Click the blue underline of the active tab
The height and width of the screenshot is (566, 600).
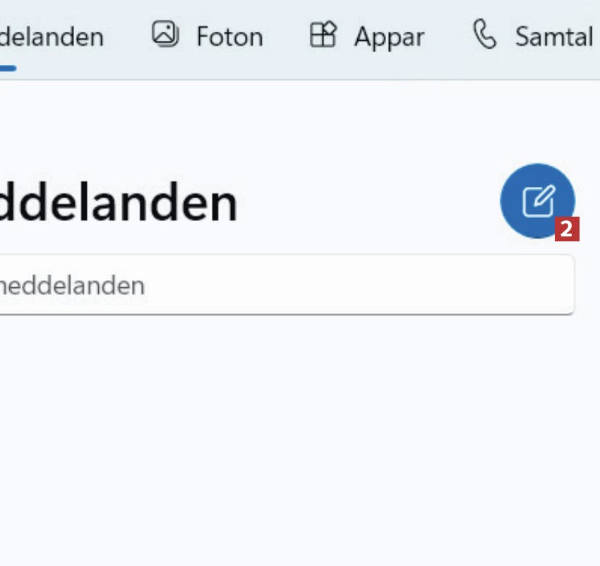tap(7, 68)
